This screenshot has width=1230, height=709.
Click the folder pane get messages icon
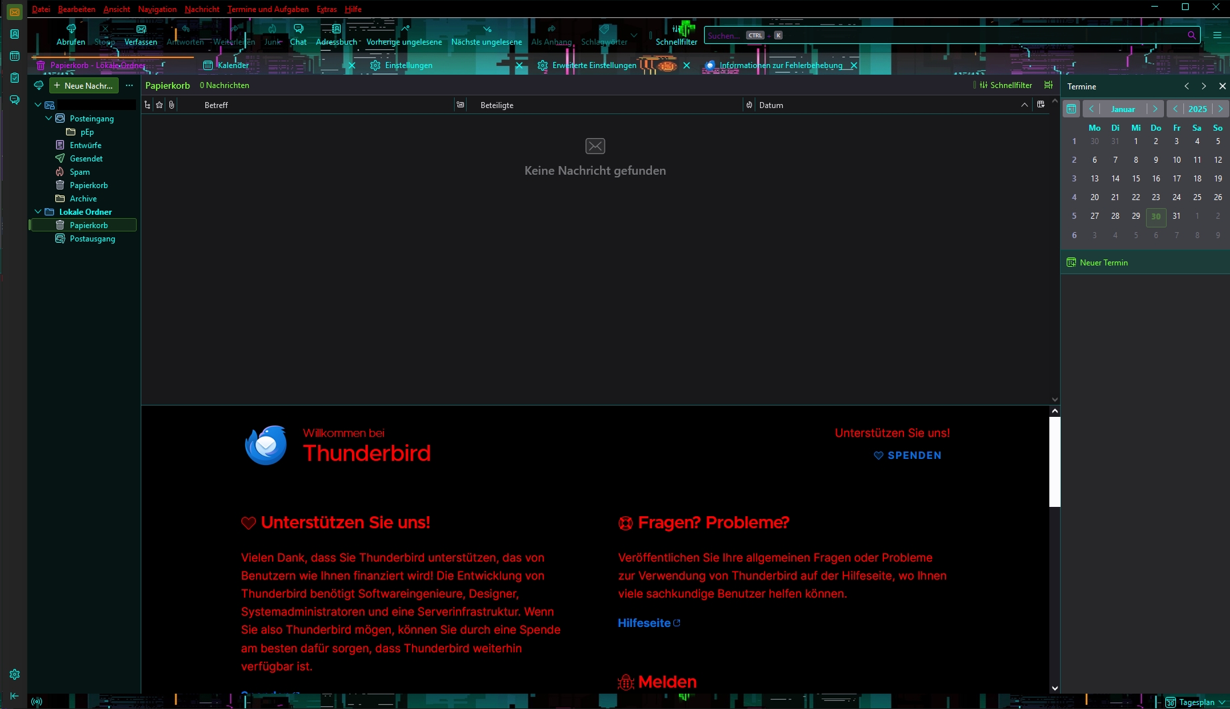tap(39, 85)
